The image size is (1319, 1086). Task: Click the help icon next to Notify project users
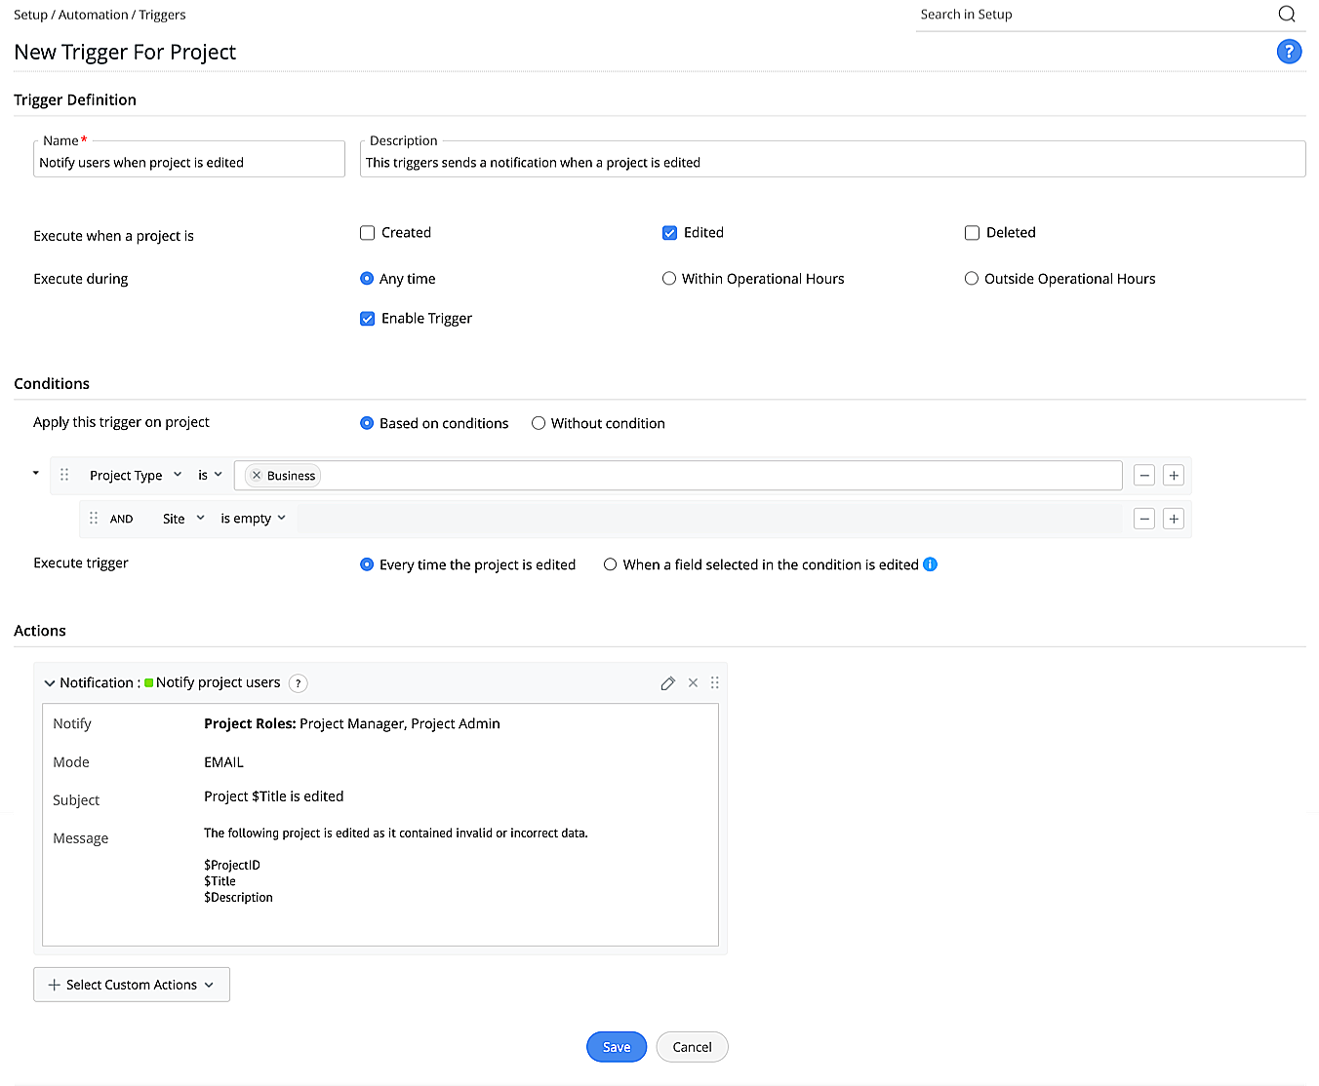299,683
